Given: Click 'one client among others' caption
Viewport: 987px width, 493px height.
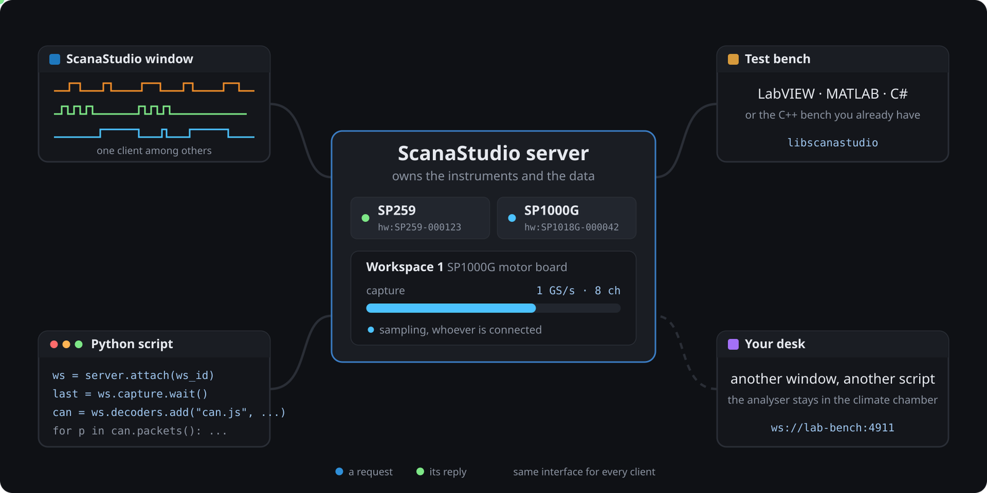Looking at the screenshot, I should pos(154,150).
